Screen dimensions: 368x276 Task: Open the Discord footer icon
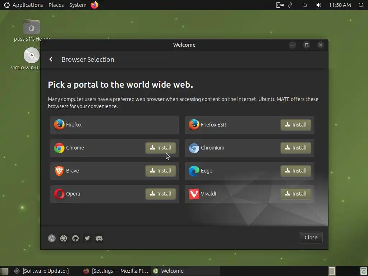coord(99,238)
